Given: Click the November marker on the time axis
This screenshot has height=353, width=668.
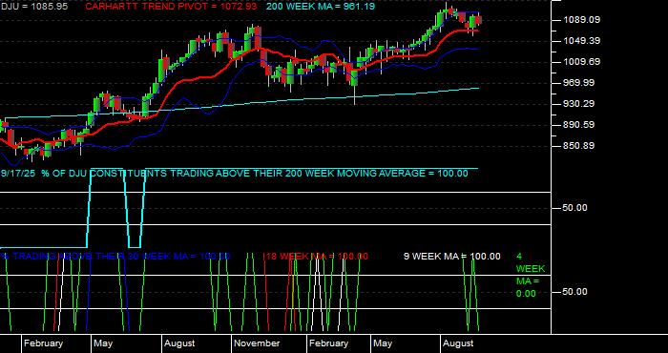Looking at the screenshot, I should 257,343.
